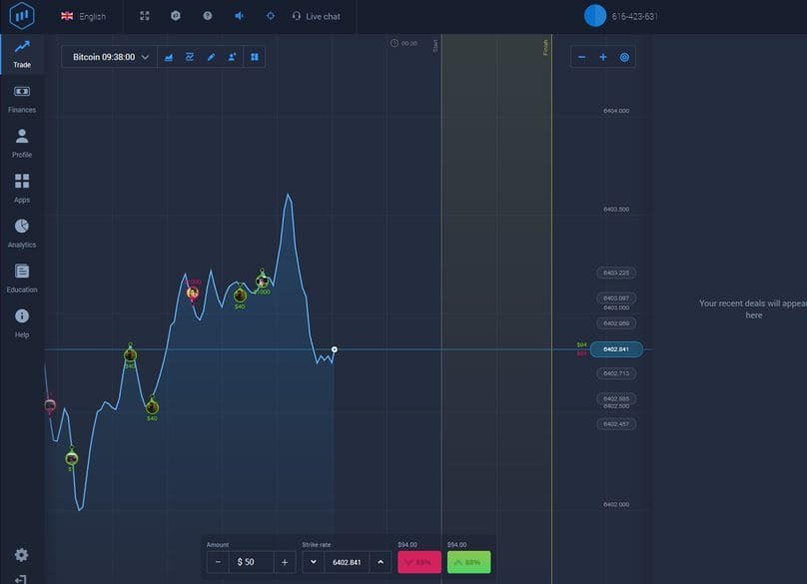Open Live chat support
This screenshot has width=807, height=584.
(x=316, y=16)
